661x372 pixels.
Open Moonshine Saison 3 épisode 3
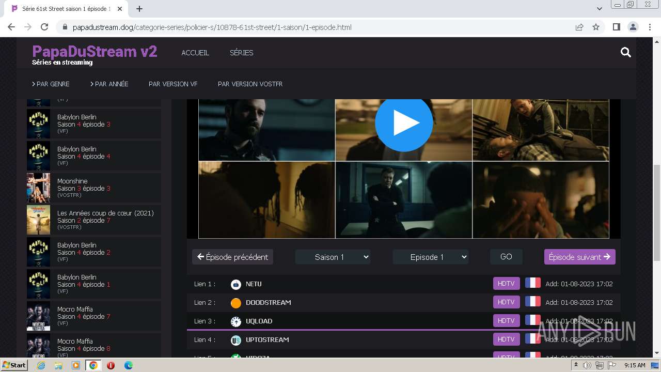point(93,188)
